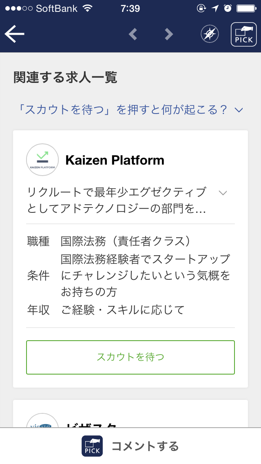This screenshot has width=261, height=464.
Task: Expand the Kaizen Platform description chevron
Action: point(223,193)
